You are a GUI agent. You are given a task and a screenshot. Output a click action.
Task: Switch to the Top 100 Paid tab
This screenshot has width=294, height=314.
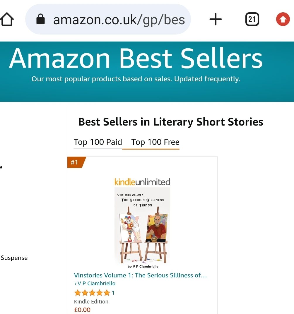point(98,142)
